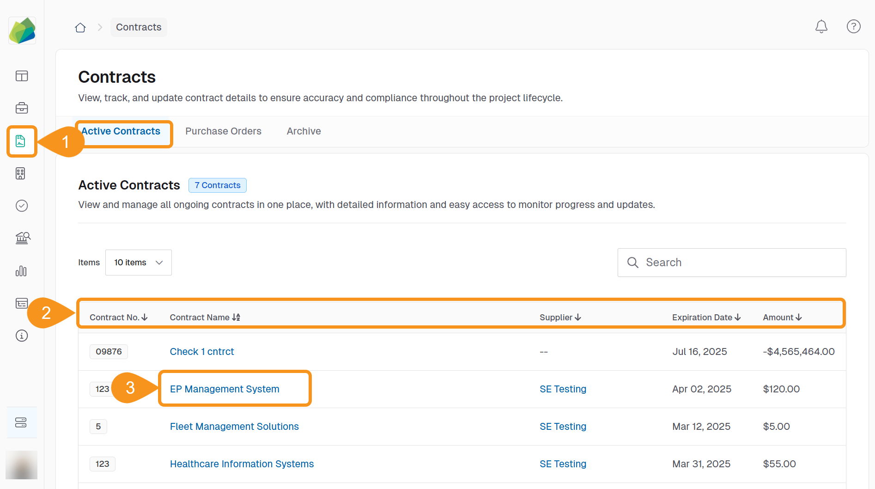Sort by Contract No. column
875x489 pixels.
pos(118,318)
